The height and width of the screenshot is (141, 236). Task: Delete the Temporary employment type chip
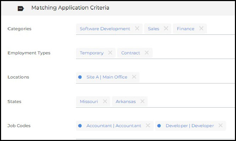pos(110,53)
